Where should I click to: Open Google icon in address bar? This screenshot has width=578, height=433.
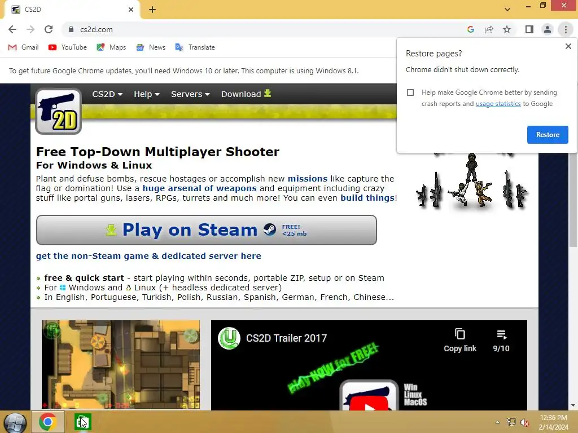click(470, 29)
